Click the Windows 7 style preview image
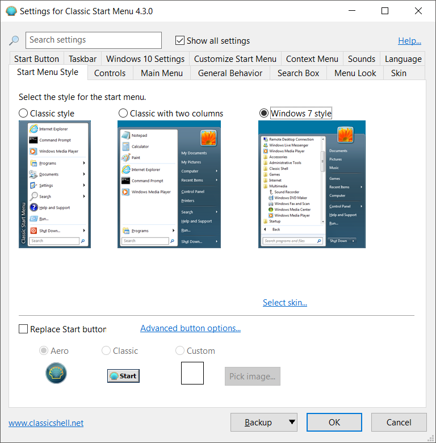436x443 pixels. (x=312, y=184)
